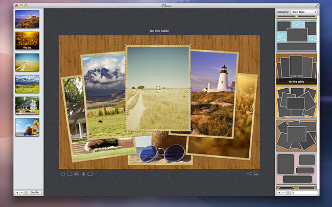This screenshot has width=332, height=207.
Task: Adjust the template thumbnail size slider
Action: coord(297,17)
